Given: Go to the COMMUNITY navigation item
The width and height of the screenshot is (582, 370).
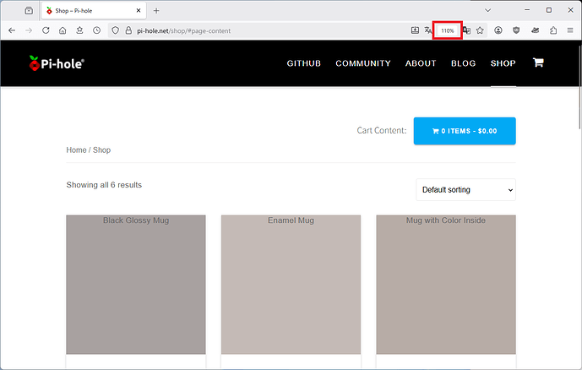Looking at the screenshot, I should (x=362, y=63).
